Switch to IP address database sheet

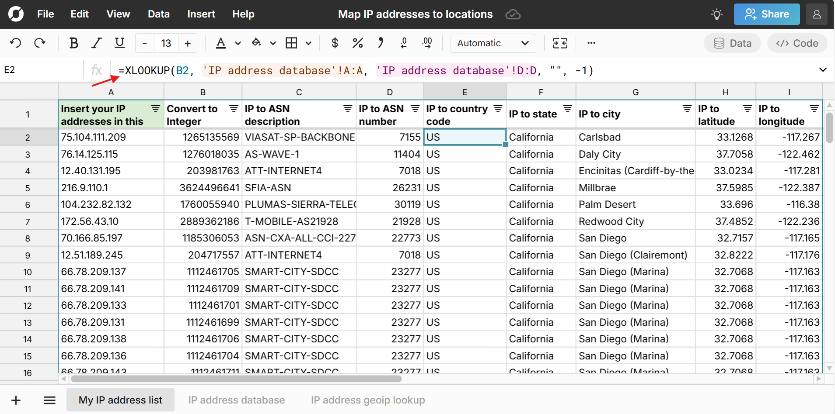click(236, 400)
